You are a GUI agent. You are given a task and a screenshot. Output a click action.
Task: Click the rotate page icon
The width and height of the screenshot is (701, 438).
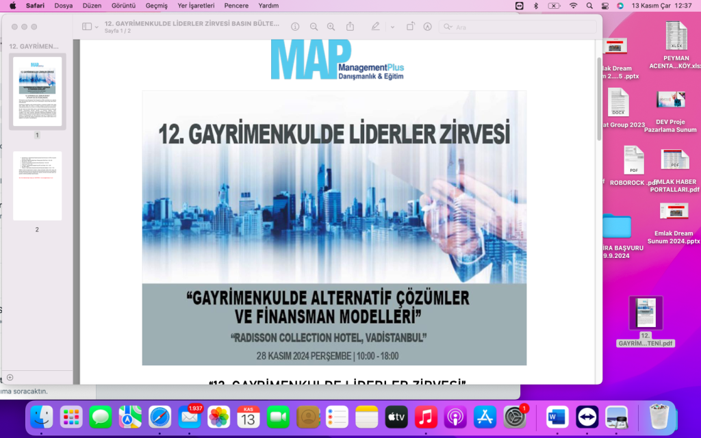click(410, 27)
